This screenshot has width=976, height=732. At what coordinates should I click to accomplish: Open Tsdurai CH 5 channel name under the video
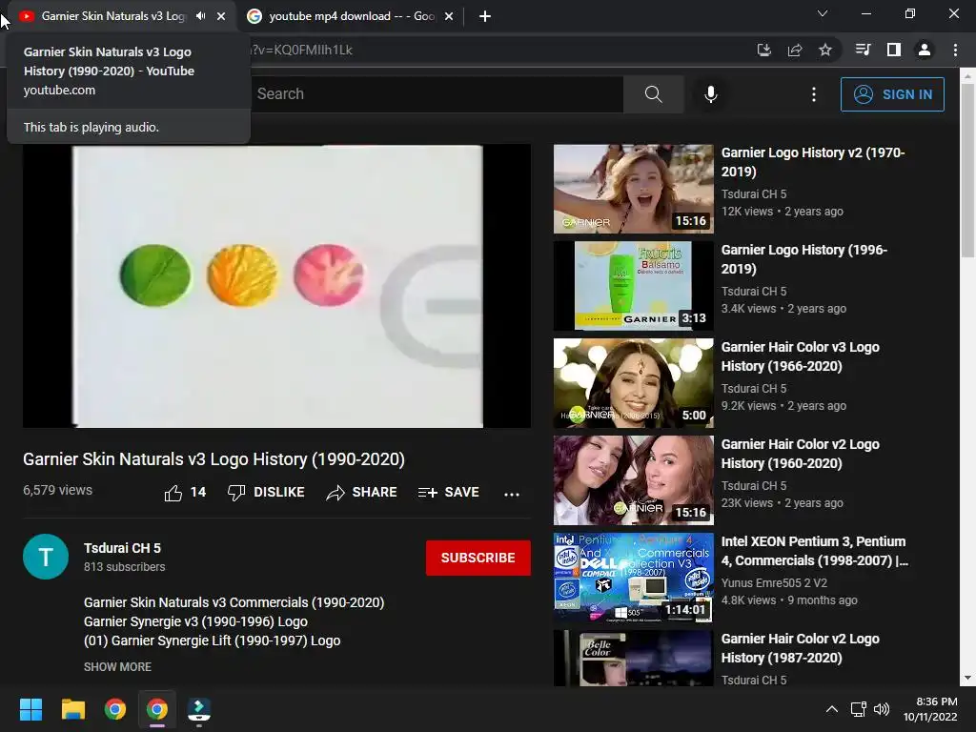point(122,548)
